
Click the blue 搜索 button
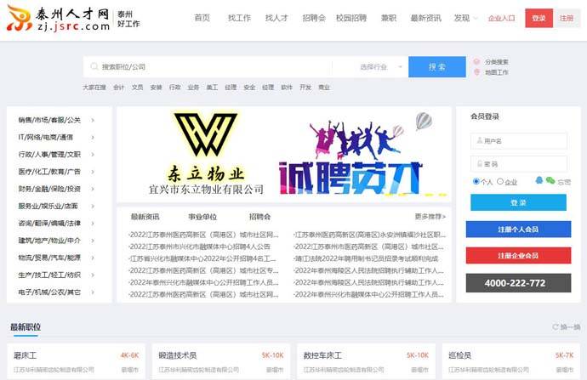click(437, 67)
